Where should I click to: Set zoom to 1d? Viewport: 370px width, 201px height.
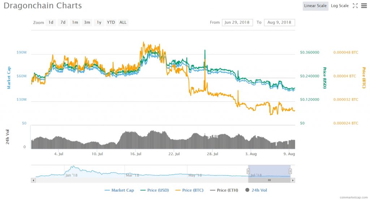(51, 22)
